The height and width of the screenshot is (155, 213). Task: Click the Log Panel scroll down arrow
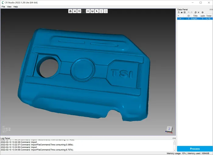tap(174, 150)
